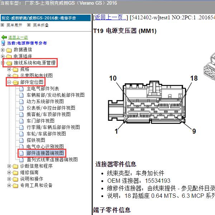Viewport: 215px width, 215px height.
Task: Open 乘客舱/车顶部件视图
Action: 48,115
